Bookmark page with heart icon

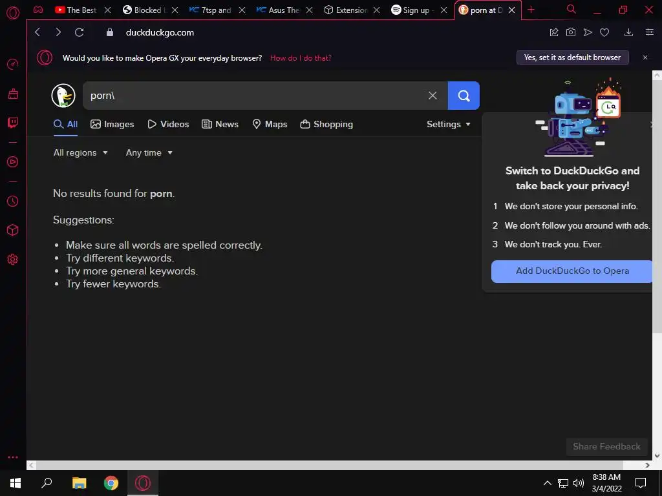coord(604,32)
